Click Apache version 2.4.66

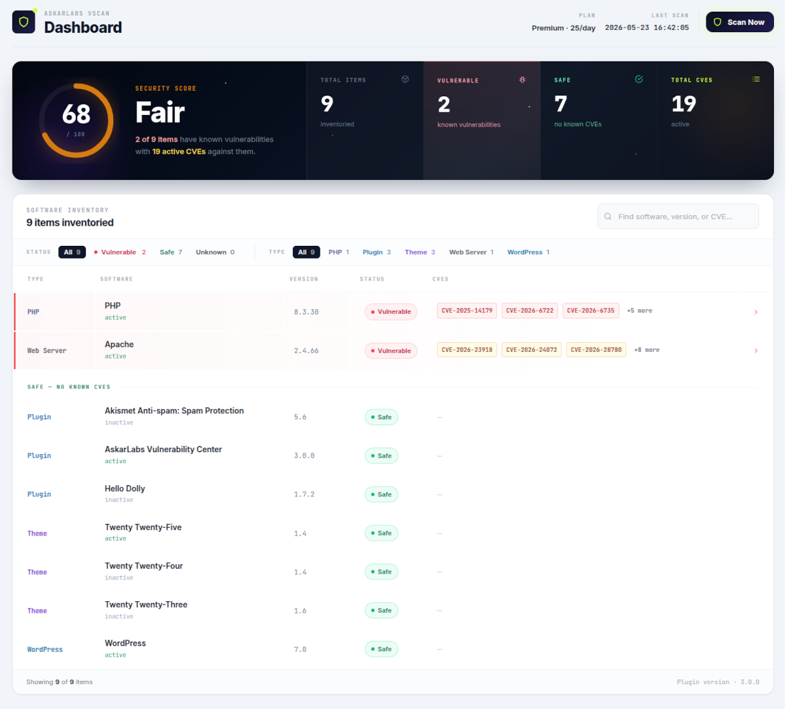306,351
